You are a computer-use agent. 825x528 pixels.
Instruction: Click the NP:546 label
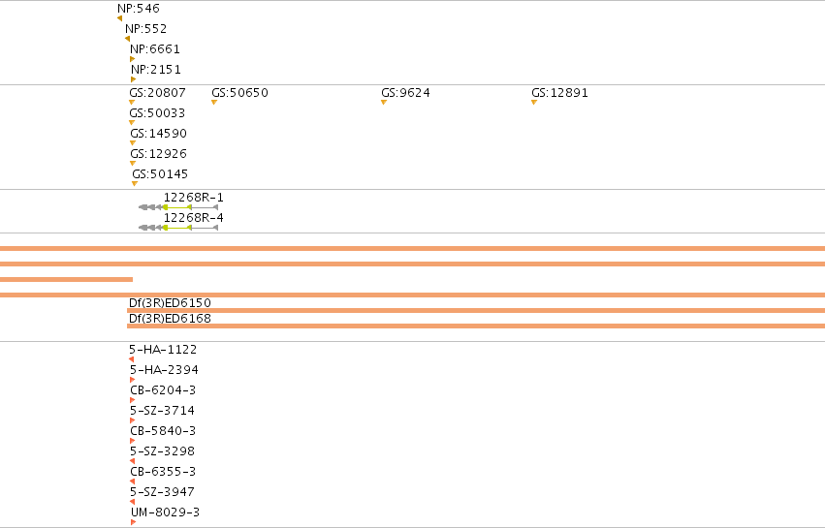(x=139, y=9)
